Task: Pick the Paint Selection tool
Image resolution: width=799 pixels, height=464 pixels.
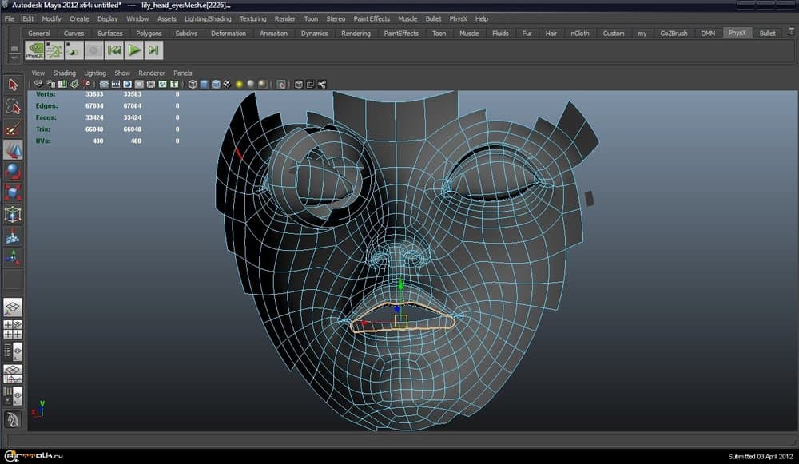Action: (12, 128)
